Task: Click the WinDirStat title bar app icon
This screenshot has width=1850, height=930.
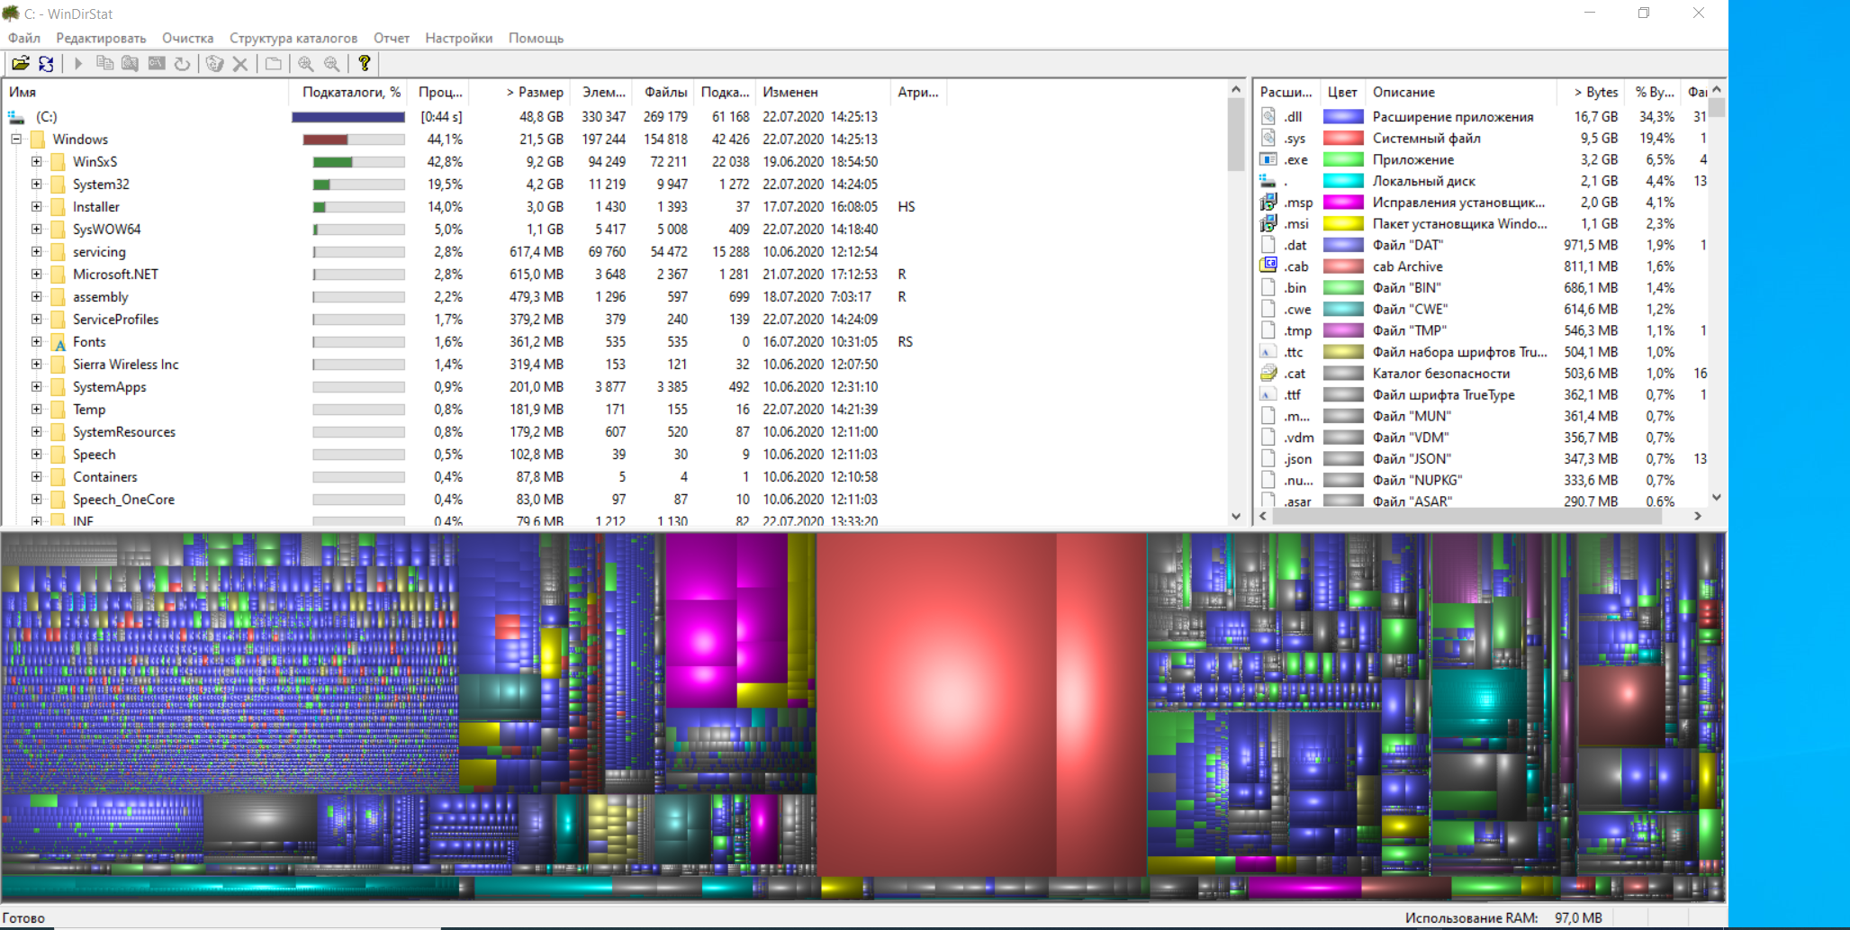Action: [x=11, y=13]
